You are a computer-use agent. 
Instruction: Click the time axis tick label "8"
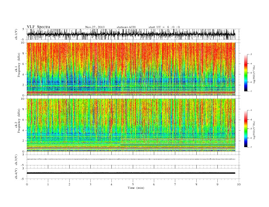pos(196,184)
